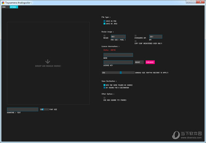Select the OPTIONS tab

(x=14, y=7)
